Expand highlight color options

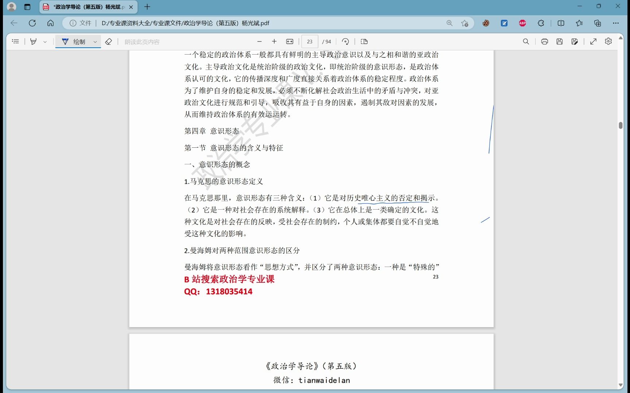pyautogui.click(x=45, y=41)
